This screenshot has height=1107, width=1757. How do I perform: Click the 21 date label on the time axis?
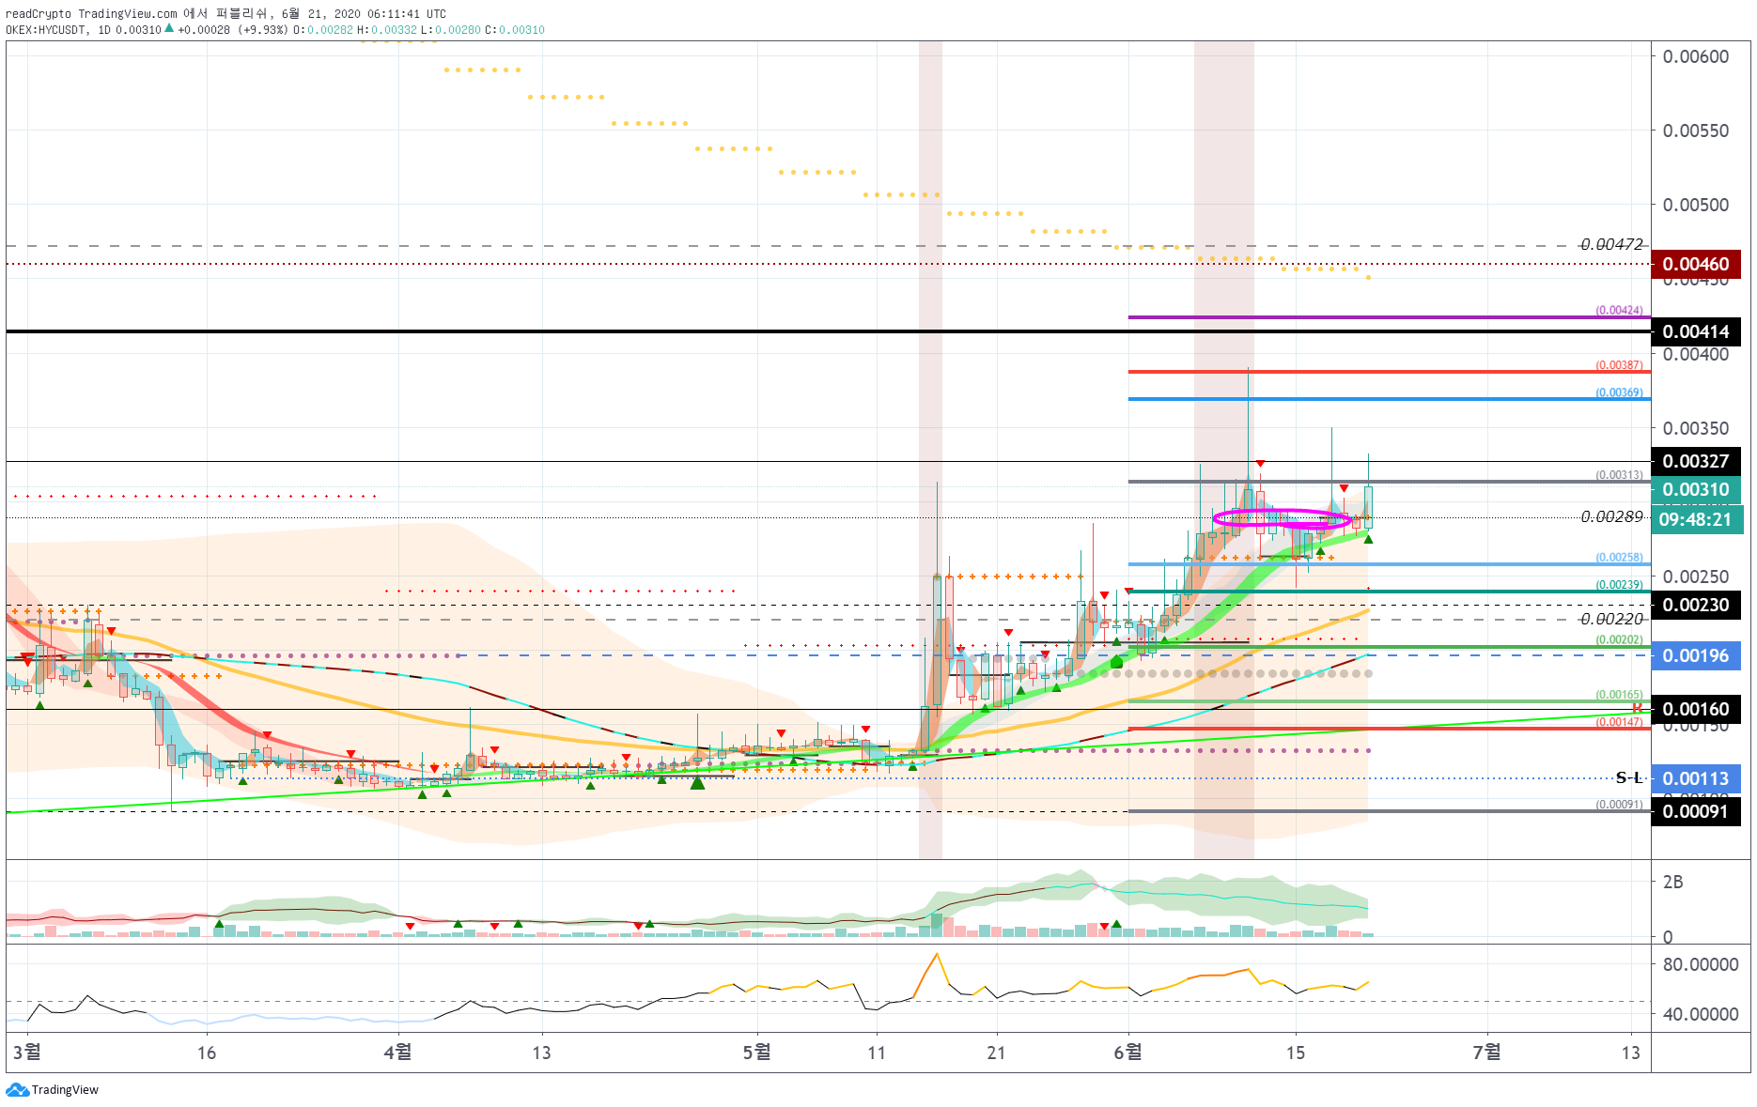[996, 1053]
